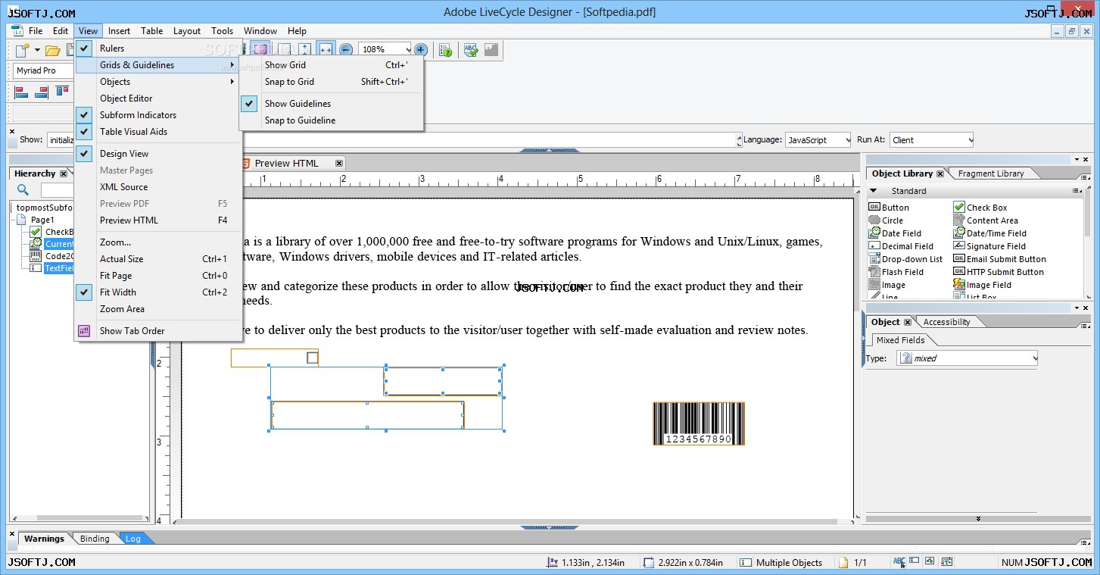Click the New document toolbar icon
The width and height of the screenshot is (1100, 575).
(x=23, y=50)
